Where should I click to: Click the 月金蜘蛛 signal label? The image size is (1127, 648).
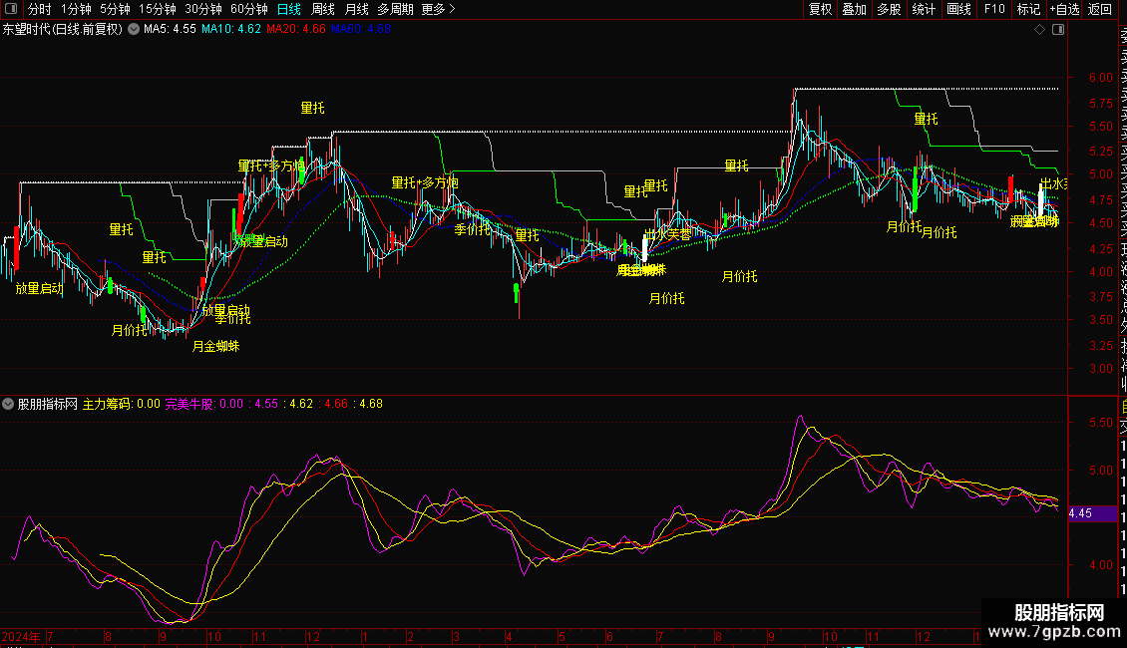click(215, 346)
